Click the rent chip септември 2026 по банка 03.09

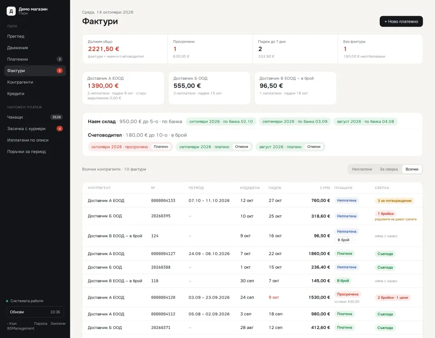[295, 121]
